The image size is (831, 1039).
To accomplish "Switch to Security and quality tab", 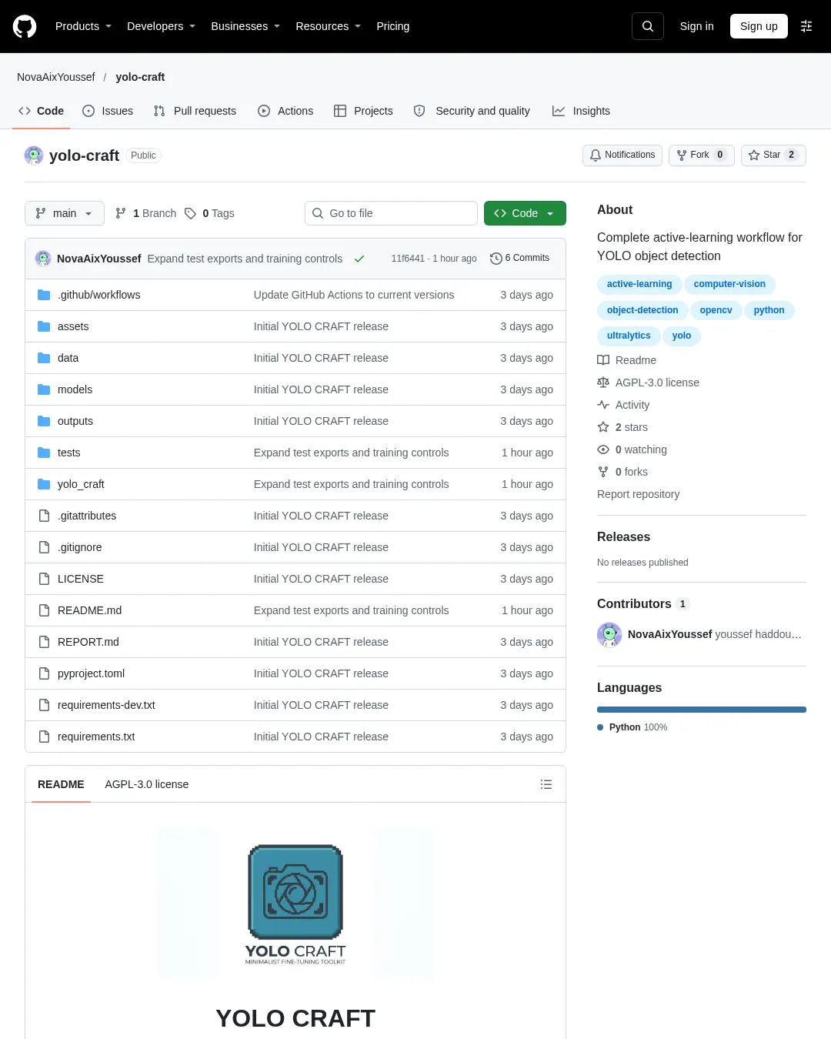I will [472, 111].
